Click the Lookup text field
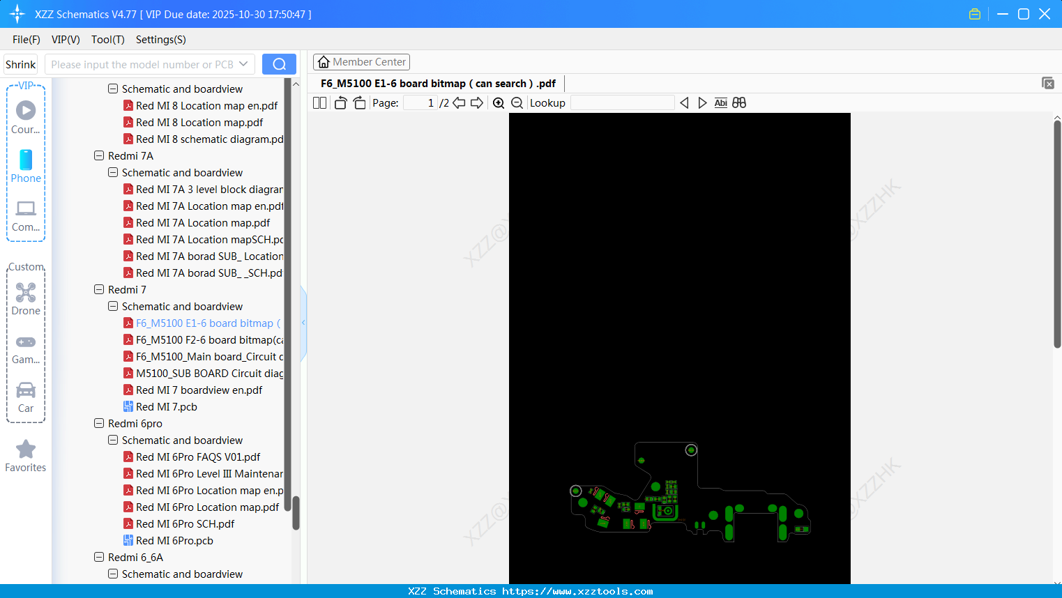 [x=623, y=102]
